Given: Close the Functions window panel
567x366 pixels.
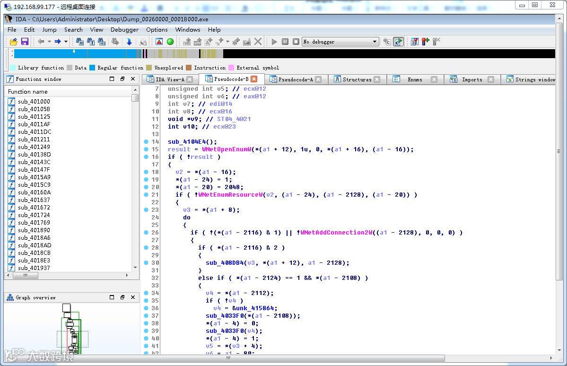Looking at the screenshot, I should (133, 79).
